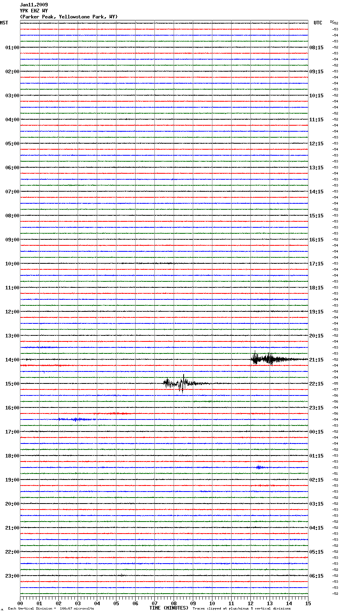Screen dimensions: 340x614
Task: Select the 02:15 UTC time label
Action: tap(316, 480)
